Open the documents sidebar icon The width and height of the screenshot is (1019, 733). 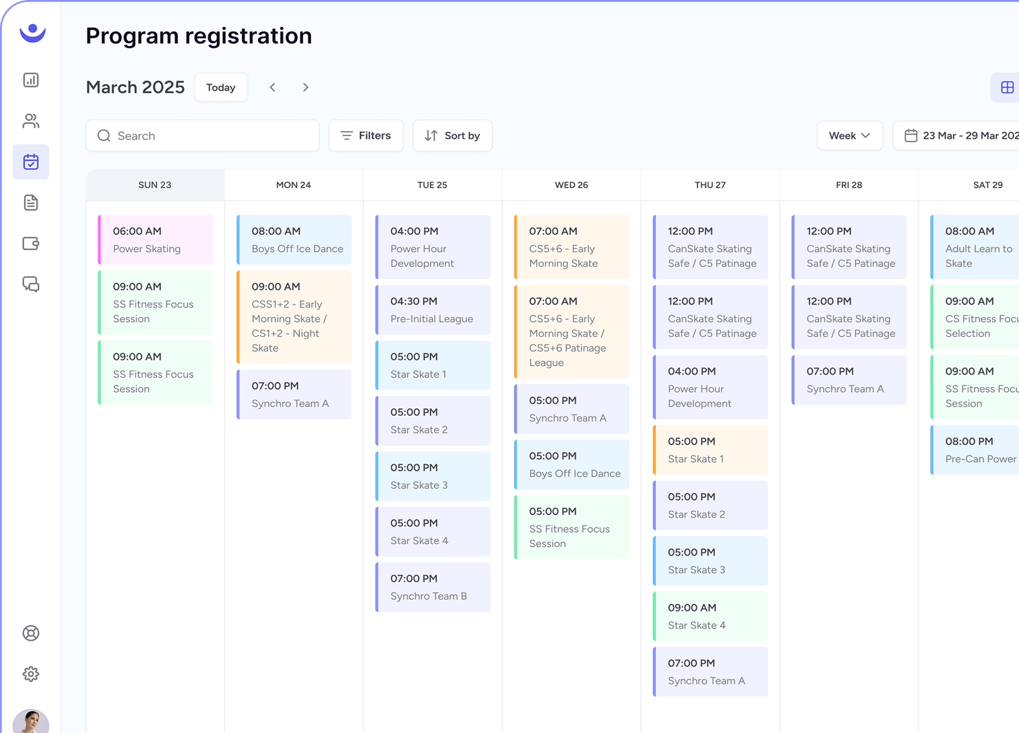(x=31, y=203)
